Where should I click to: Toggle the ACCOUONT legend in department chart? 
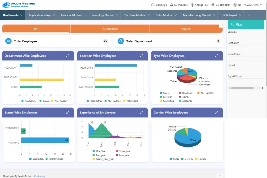point(29,101)
